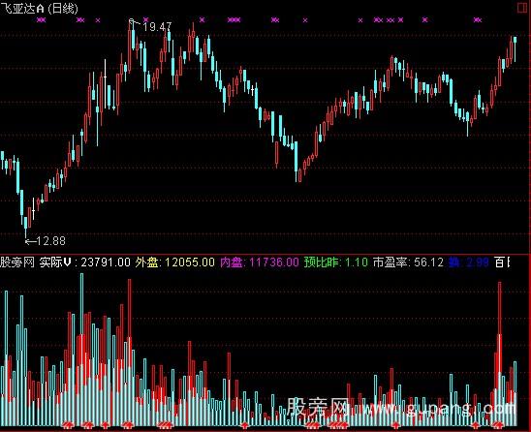Click the red panel-layout icon at top right
Screen dimensions: 531x432
click(x=523, y=8)
